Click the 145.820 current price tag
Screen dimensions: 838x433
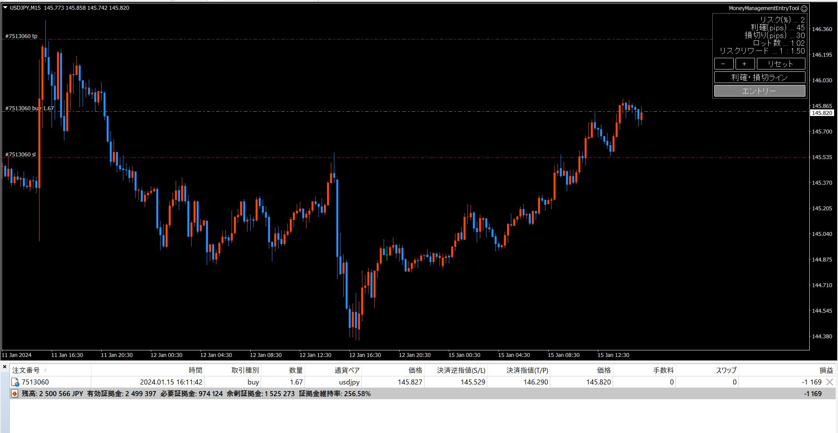(822, 113)
